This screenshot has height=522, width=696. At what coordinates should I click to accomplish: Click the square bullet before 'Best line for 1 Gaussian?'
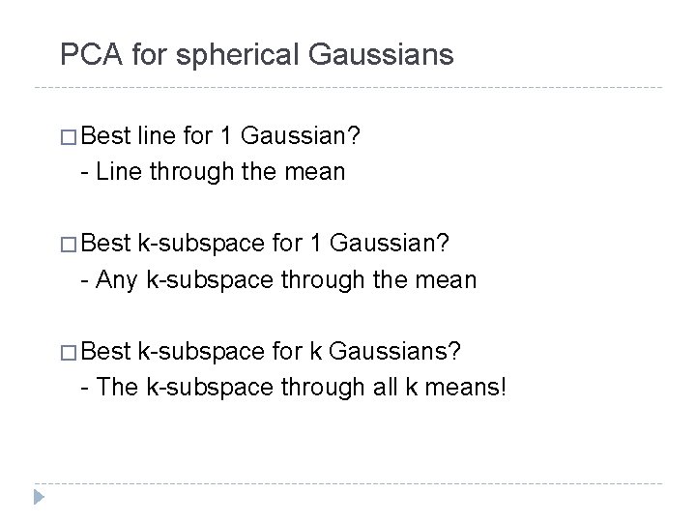point(69,137)
